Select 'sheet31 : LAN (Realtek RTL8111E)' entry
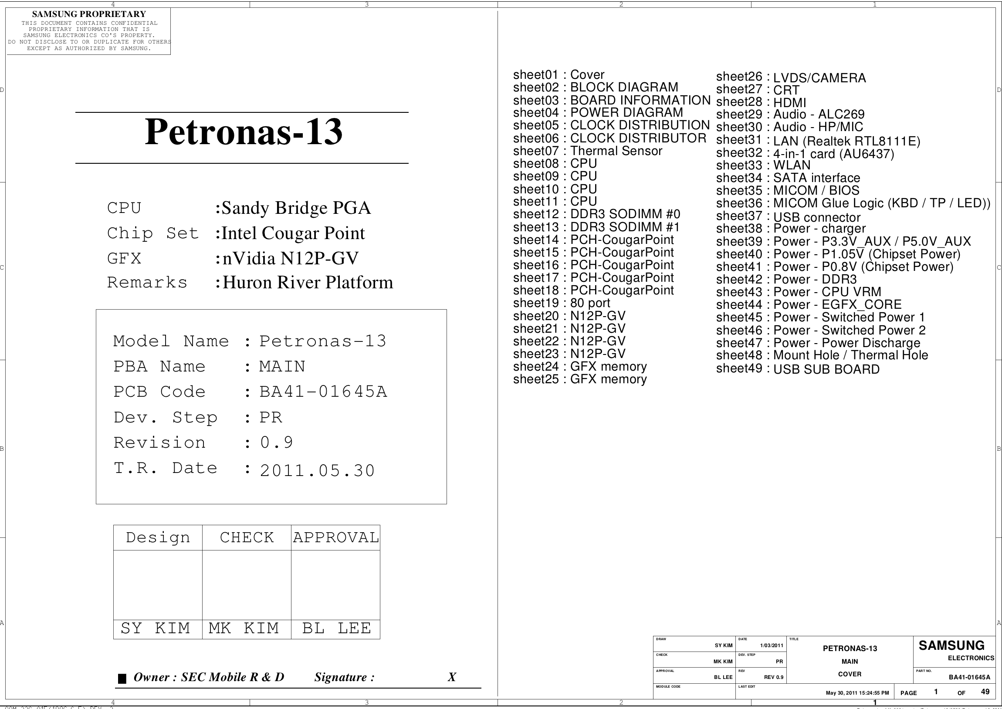 [818, 141]
